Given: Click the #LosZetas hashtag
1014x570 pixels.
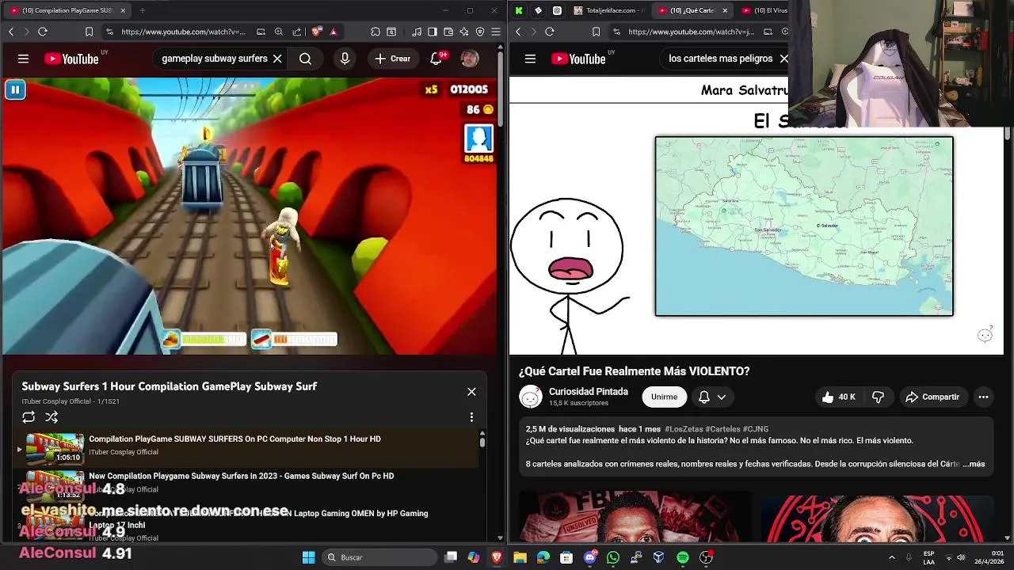Looking at the screenshot, I should click(683, 429).
